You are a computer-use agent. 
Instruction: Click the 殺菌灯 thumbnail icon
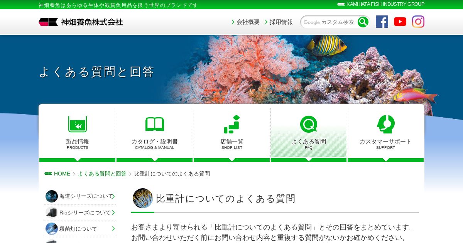point(52,229)
